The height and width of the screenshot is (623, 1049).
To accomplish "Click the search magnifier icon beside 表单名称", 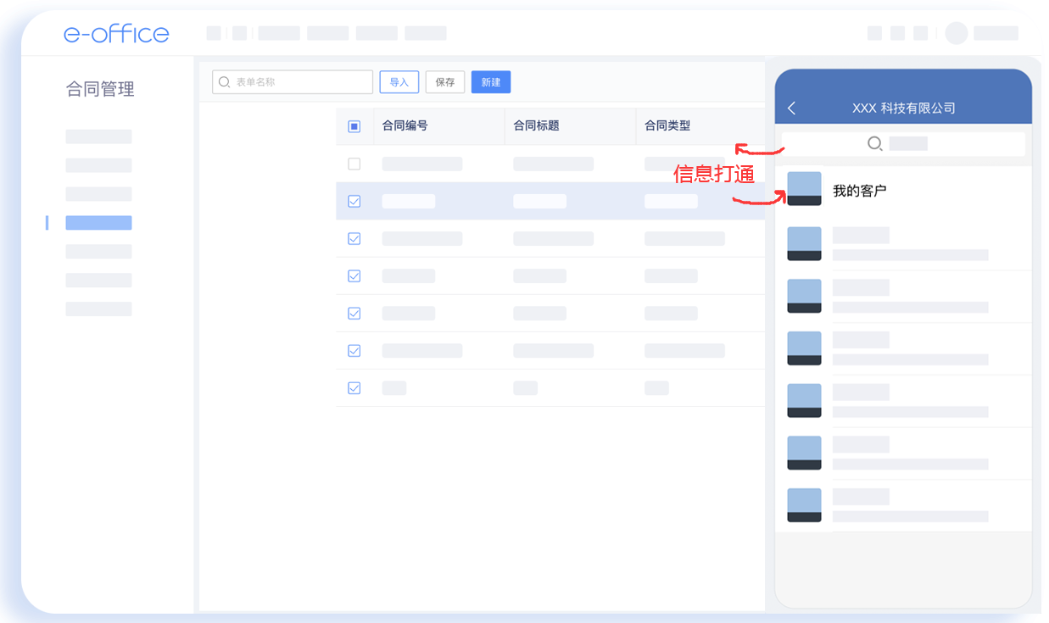I will [225, 82].
